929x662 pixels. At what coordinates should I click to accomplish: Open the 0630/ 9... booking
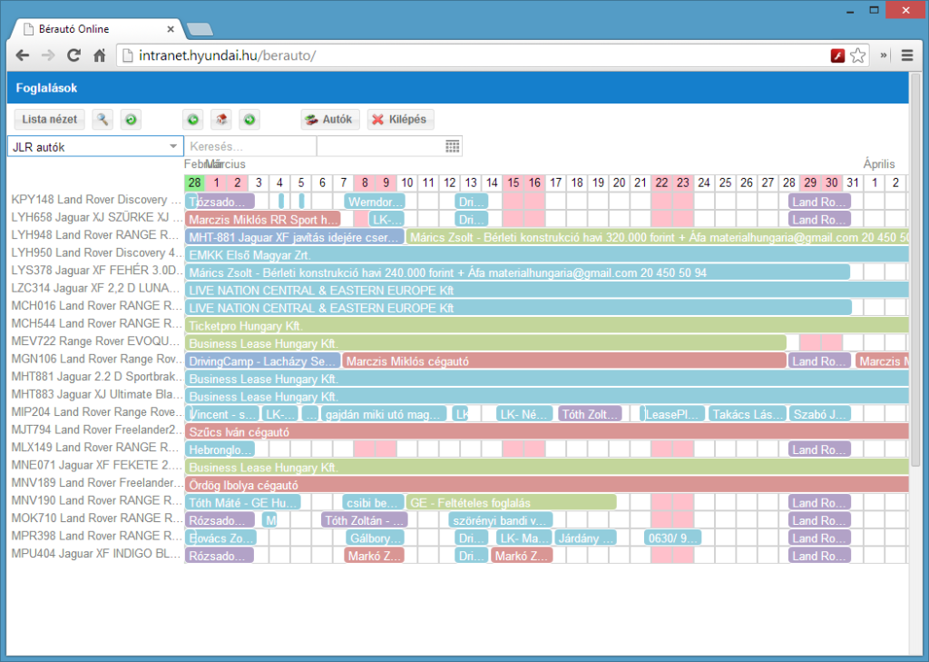point(672,538)
